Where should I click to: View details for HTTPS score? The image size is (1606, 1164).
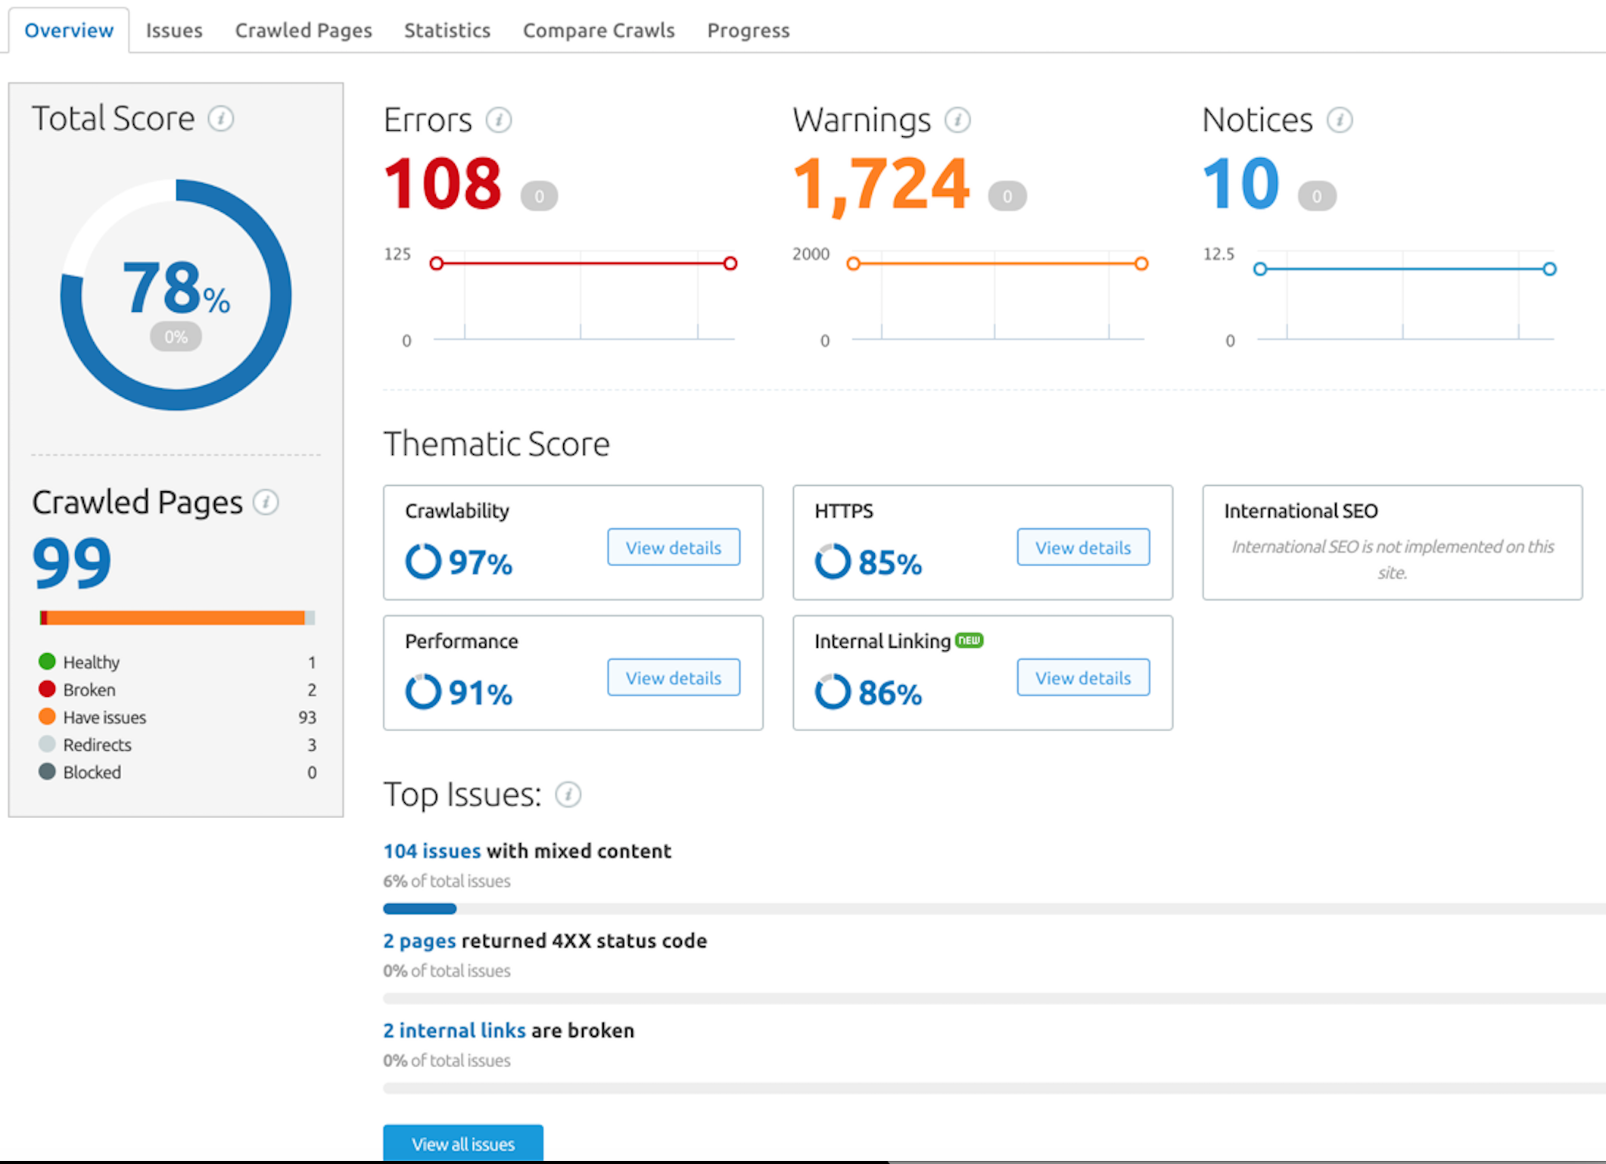1082,547
